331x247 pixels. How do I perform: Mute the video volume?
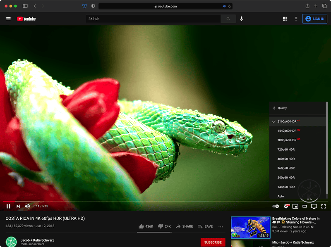pyautogui.click(x=27, y=206)
